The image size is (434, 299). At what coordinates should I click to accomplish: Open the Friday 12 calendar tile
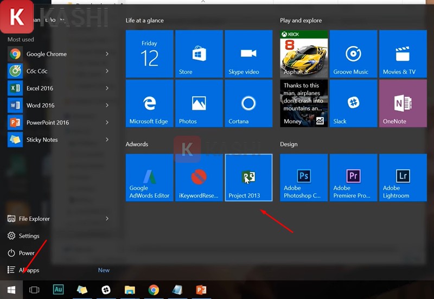click(x=150, y=54)
